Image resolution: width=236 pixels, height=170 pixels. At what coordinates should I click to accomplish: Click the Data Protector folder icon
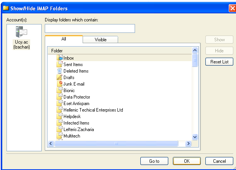click(x=60, y=97)
